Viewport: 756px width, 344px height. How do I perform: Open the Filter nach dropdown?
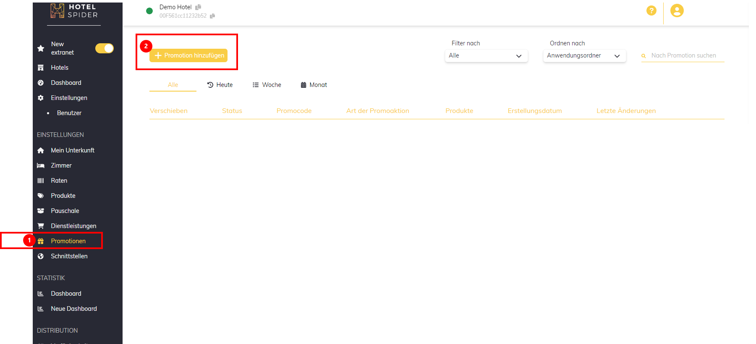pos(486,56)
